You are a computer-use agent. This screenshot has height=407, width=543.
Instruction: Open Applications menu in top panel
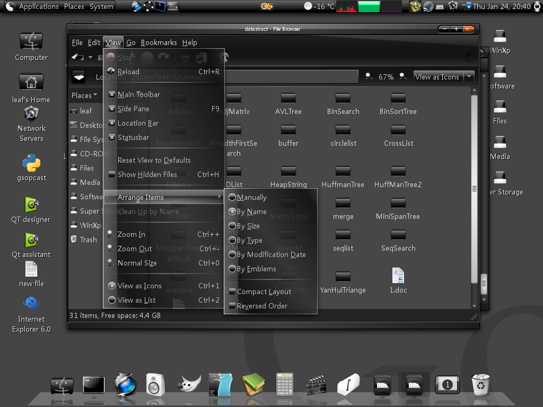(38, 6)
